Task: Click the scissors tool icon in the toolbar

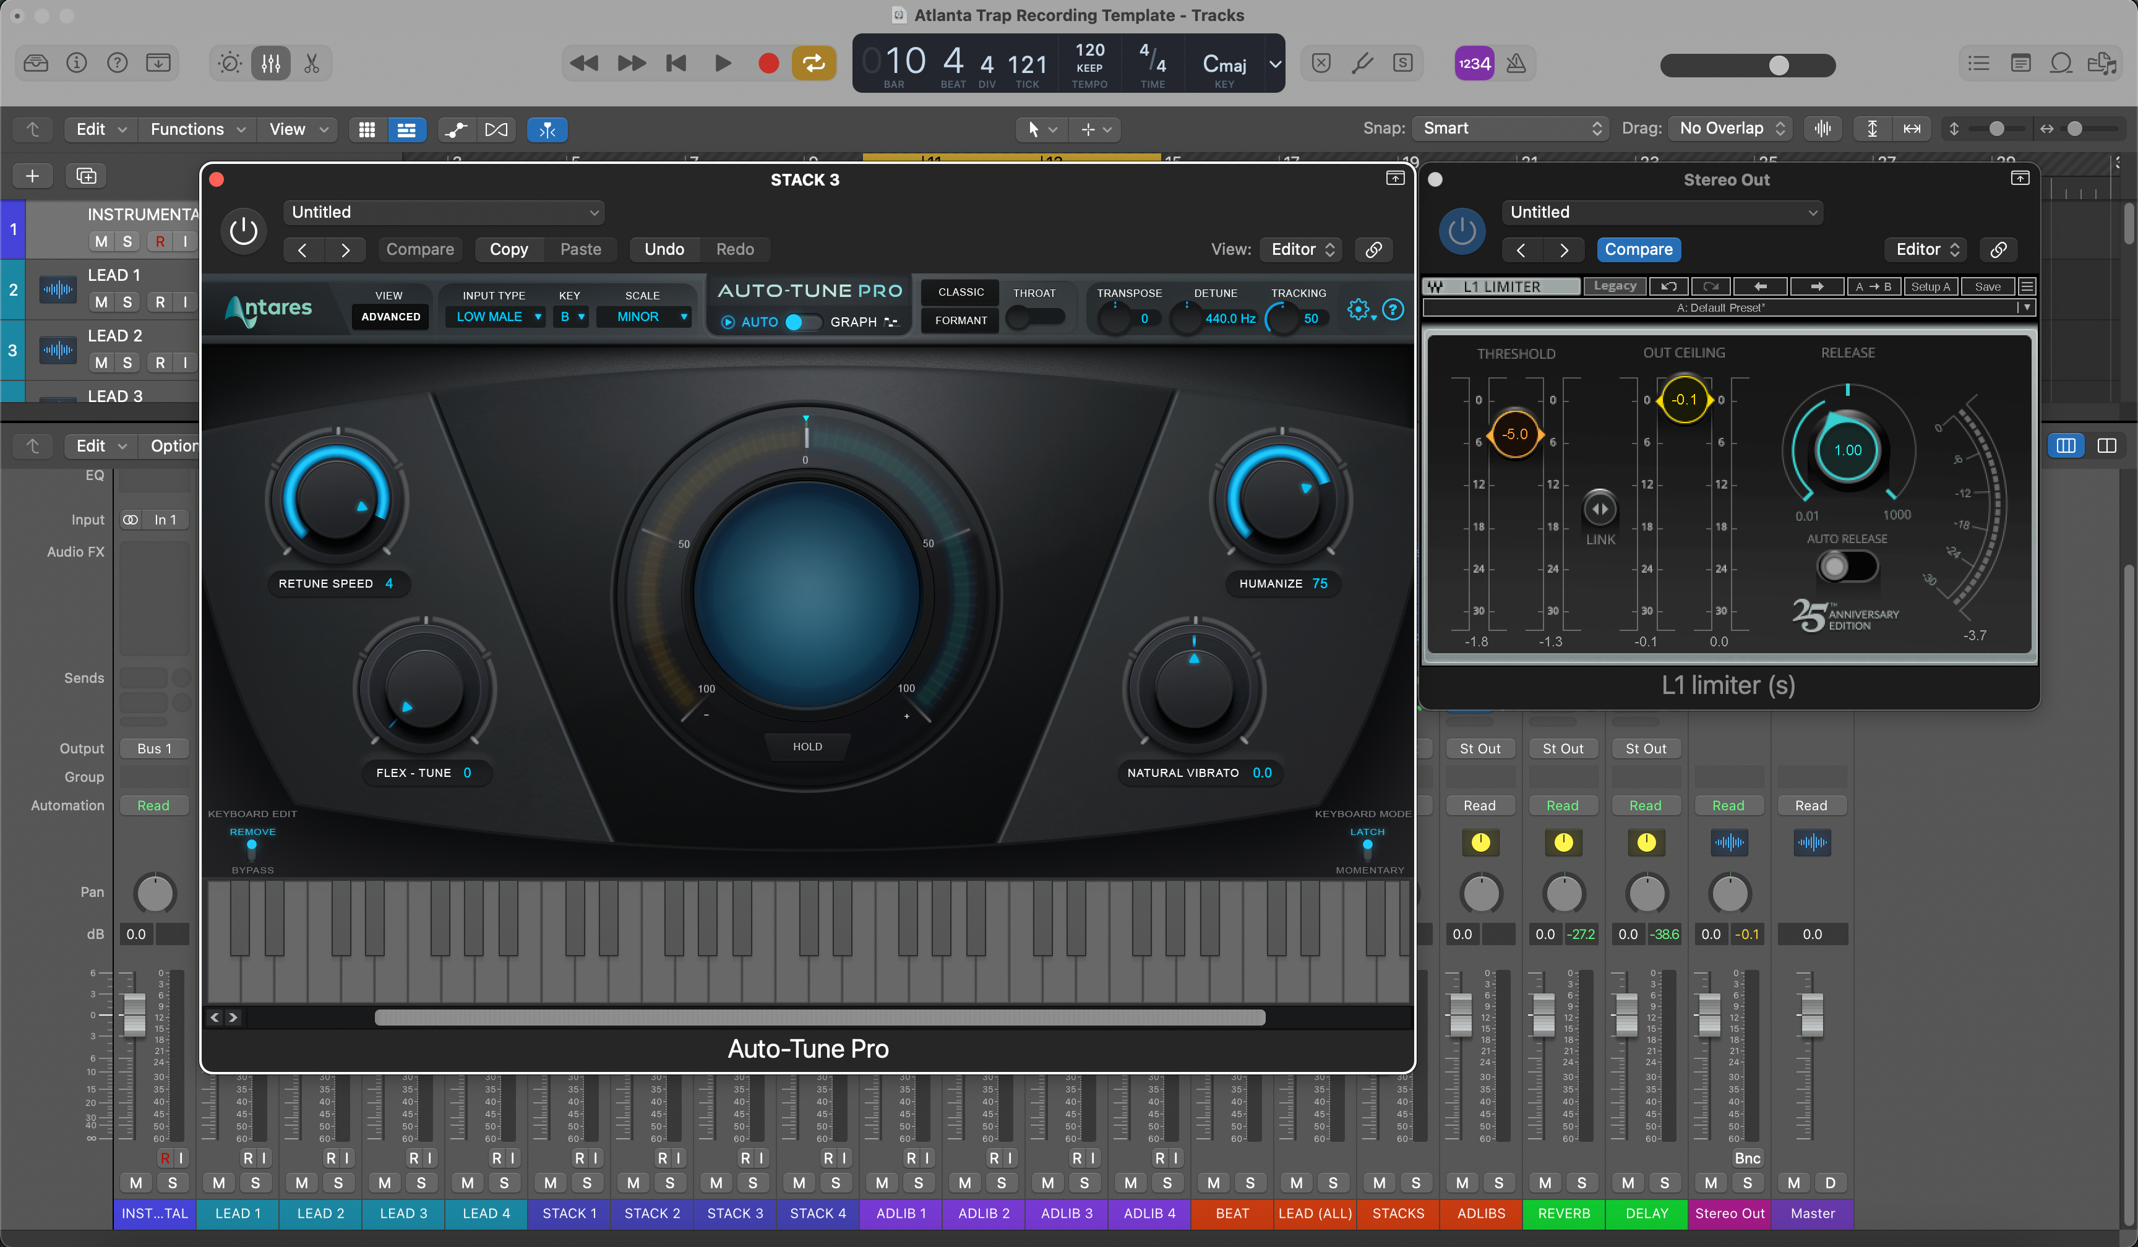Action: [x=311, y=62]
